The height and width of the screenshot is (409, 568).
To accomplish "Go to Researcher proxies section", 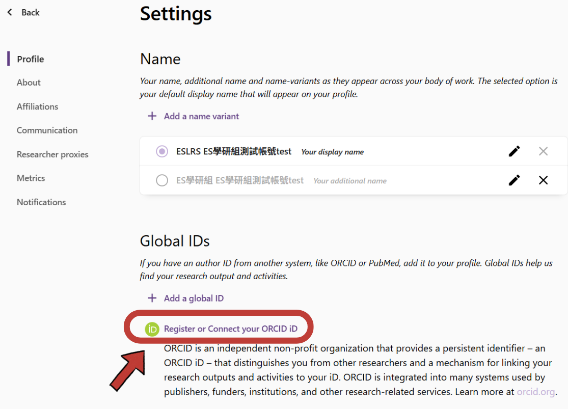I will point(52,154).
